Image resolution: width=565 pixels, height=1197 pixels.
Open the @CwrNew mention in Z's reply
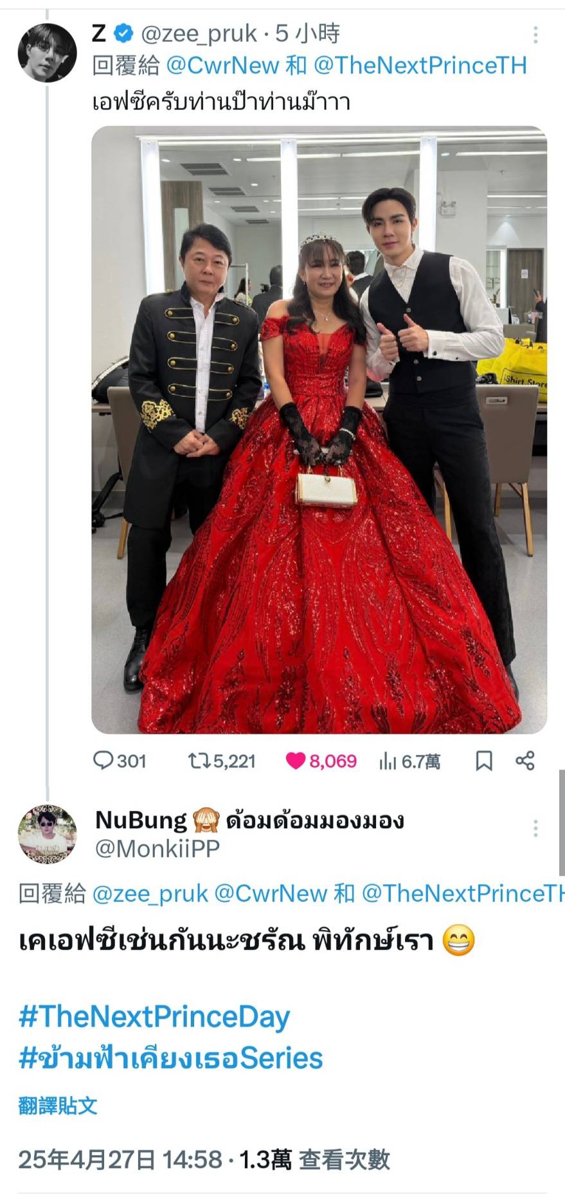click(x=222, y=66)
